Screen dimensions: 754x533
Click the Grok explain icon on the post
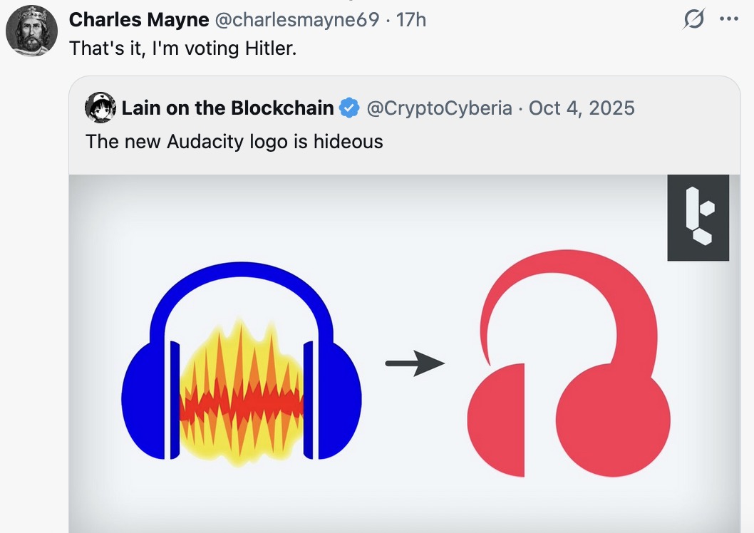(x=693, y=19)
